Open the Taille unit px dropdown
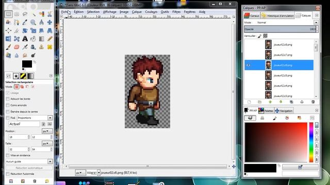Screen dimensions: 330x185 coord(47,144)
